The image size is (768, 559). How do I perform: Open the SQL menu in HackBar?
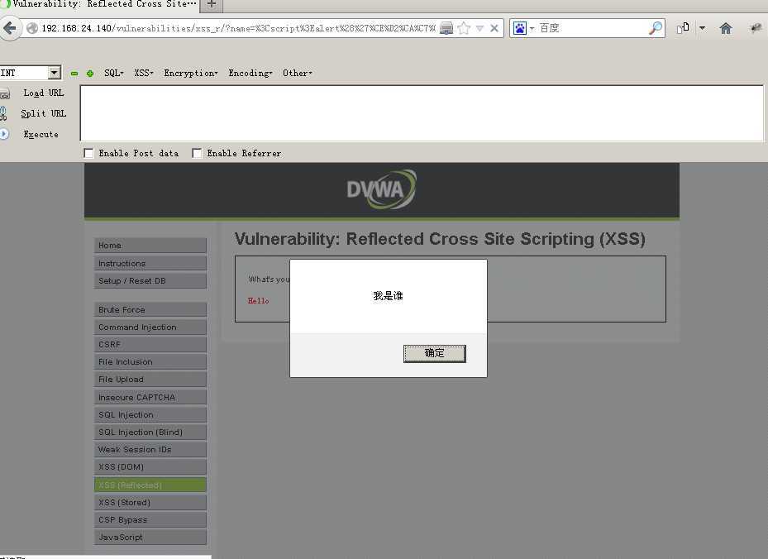(x=113, y=73)
